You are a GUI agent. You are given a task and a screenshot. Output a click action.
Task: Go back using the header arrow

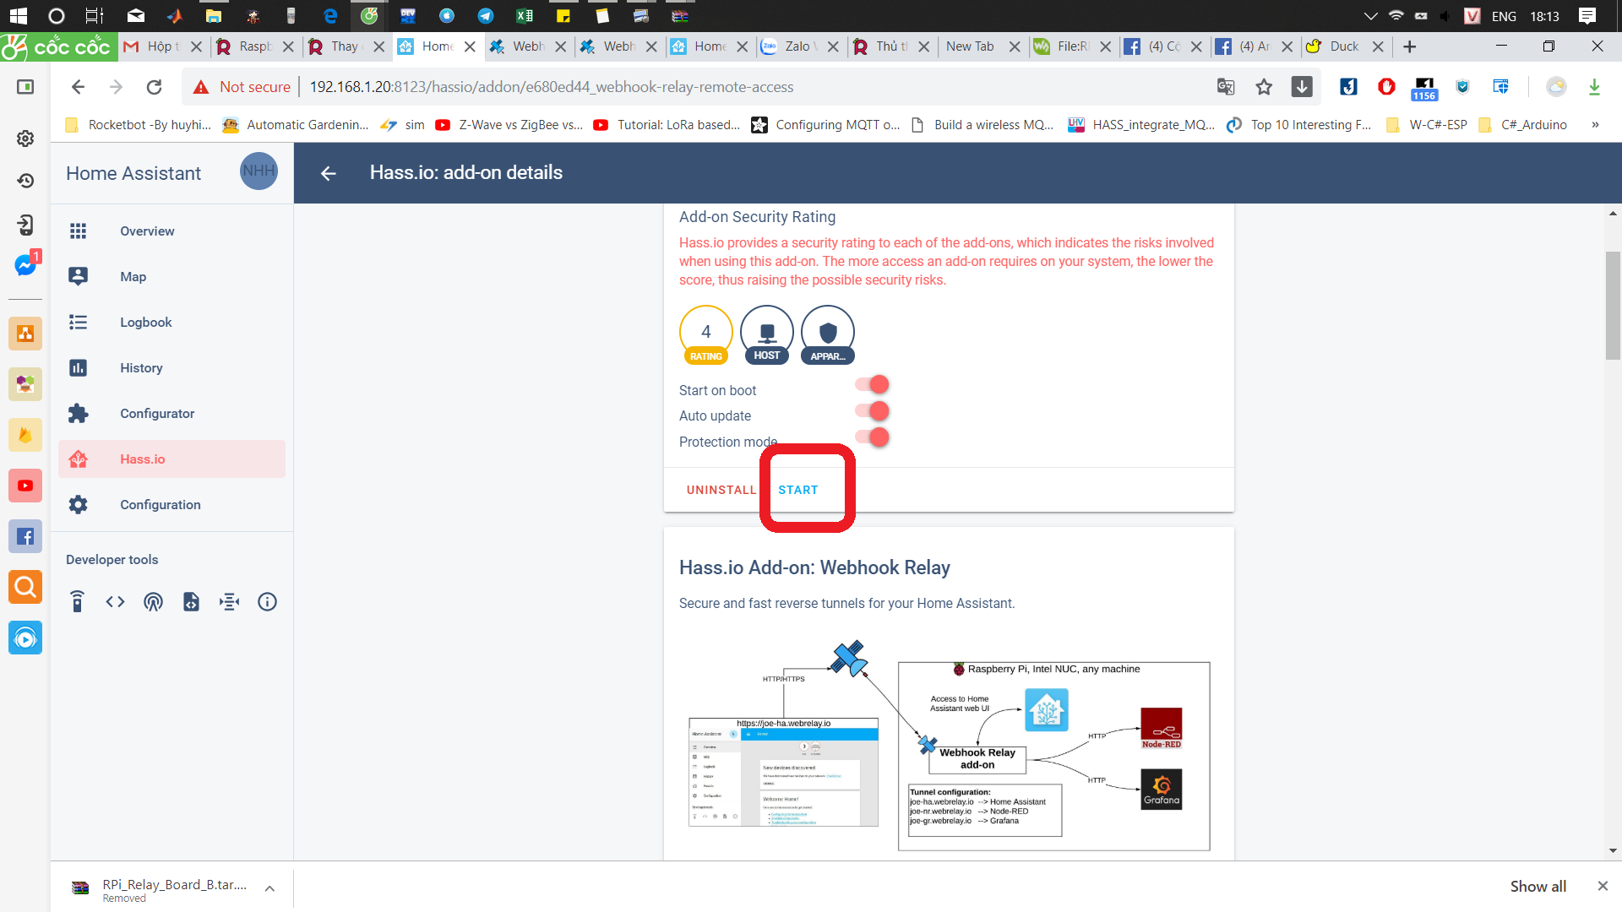click(x=329, y=173)
